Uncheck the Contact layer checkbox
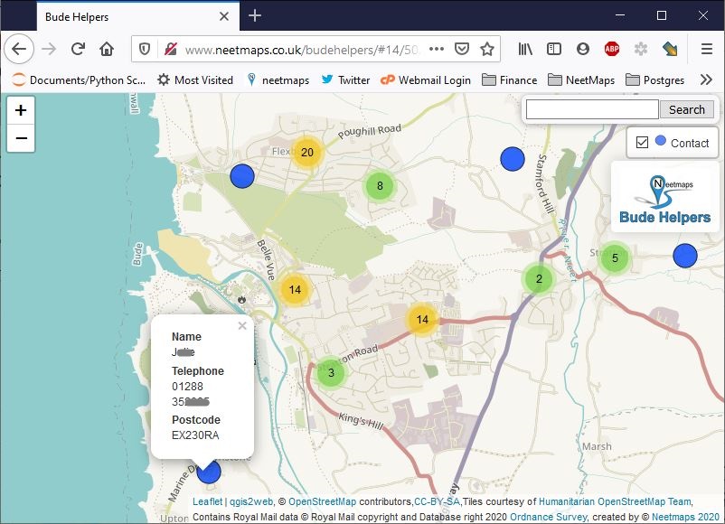Viewport: 725px width, 524px height. tap(642, 143)
